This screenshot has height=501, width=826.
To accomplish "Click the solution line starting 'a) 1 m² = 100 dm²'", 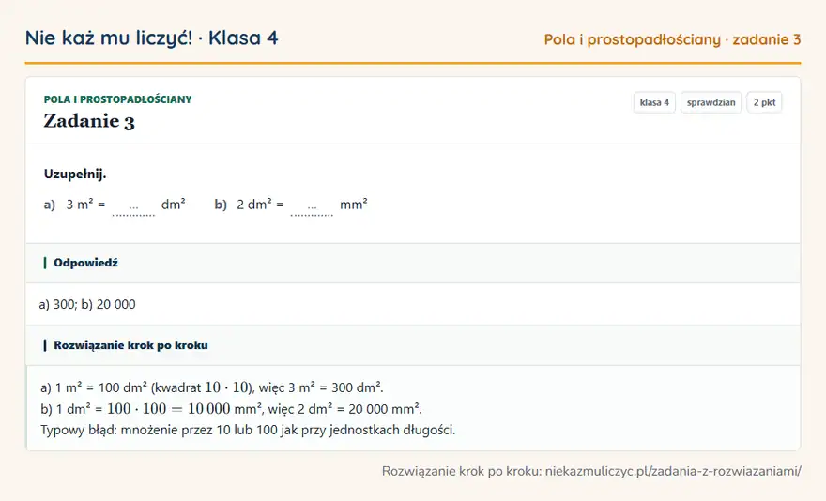I will tap(212, 387).
